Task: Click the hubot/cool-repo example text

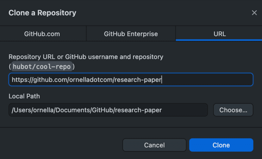Action: [42, 67]
